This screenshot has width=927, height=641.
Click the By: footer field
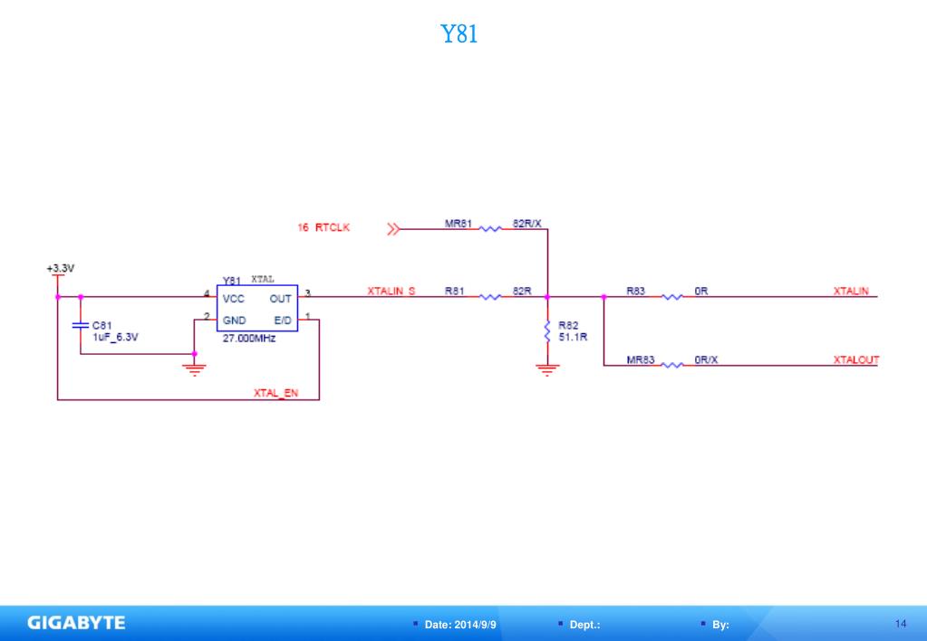(x=720, y=625)
